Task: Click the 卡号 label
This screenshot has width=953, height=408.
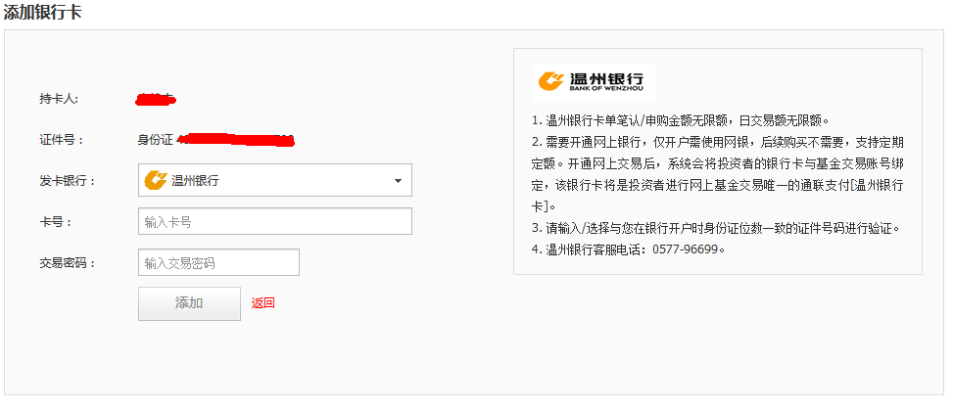Action: tap(56, 222)
